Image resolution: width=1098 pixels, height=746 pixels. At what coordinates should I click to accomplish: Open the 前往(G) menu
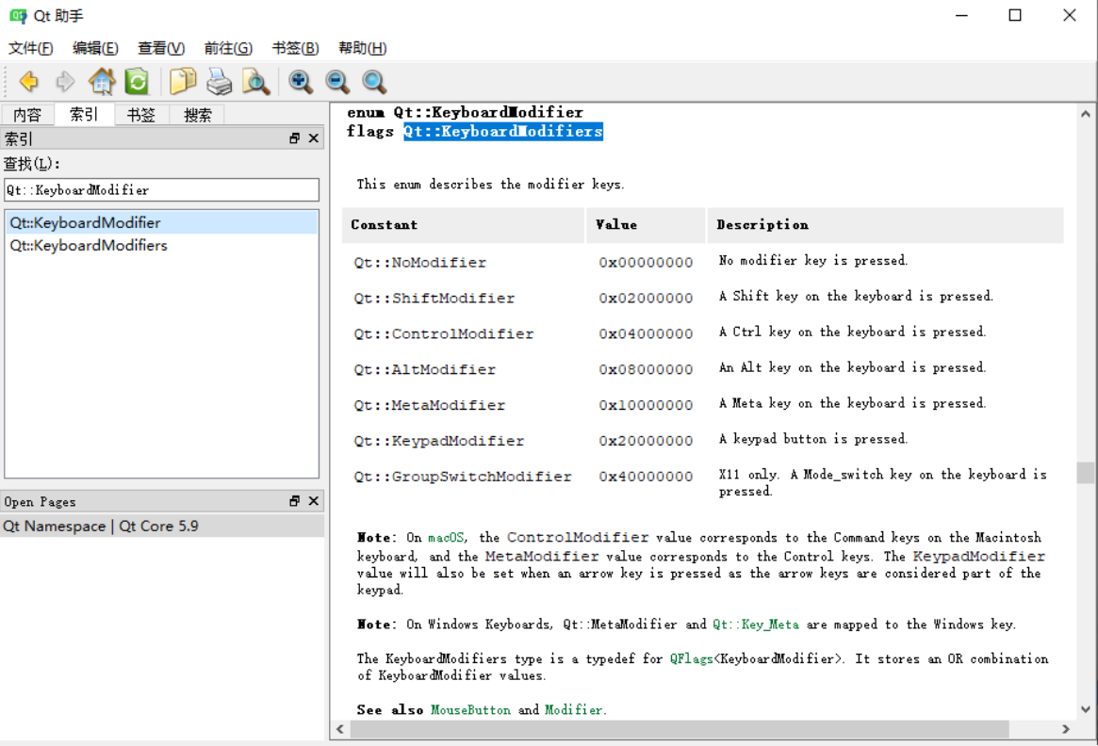[x=228, y=48]
